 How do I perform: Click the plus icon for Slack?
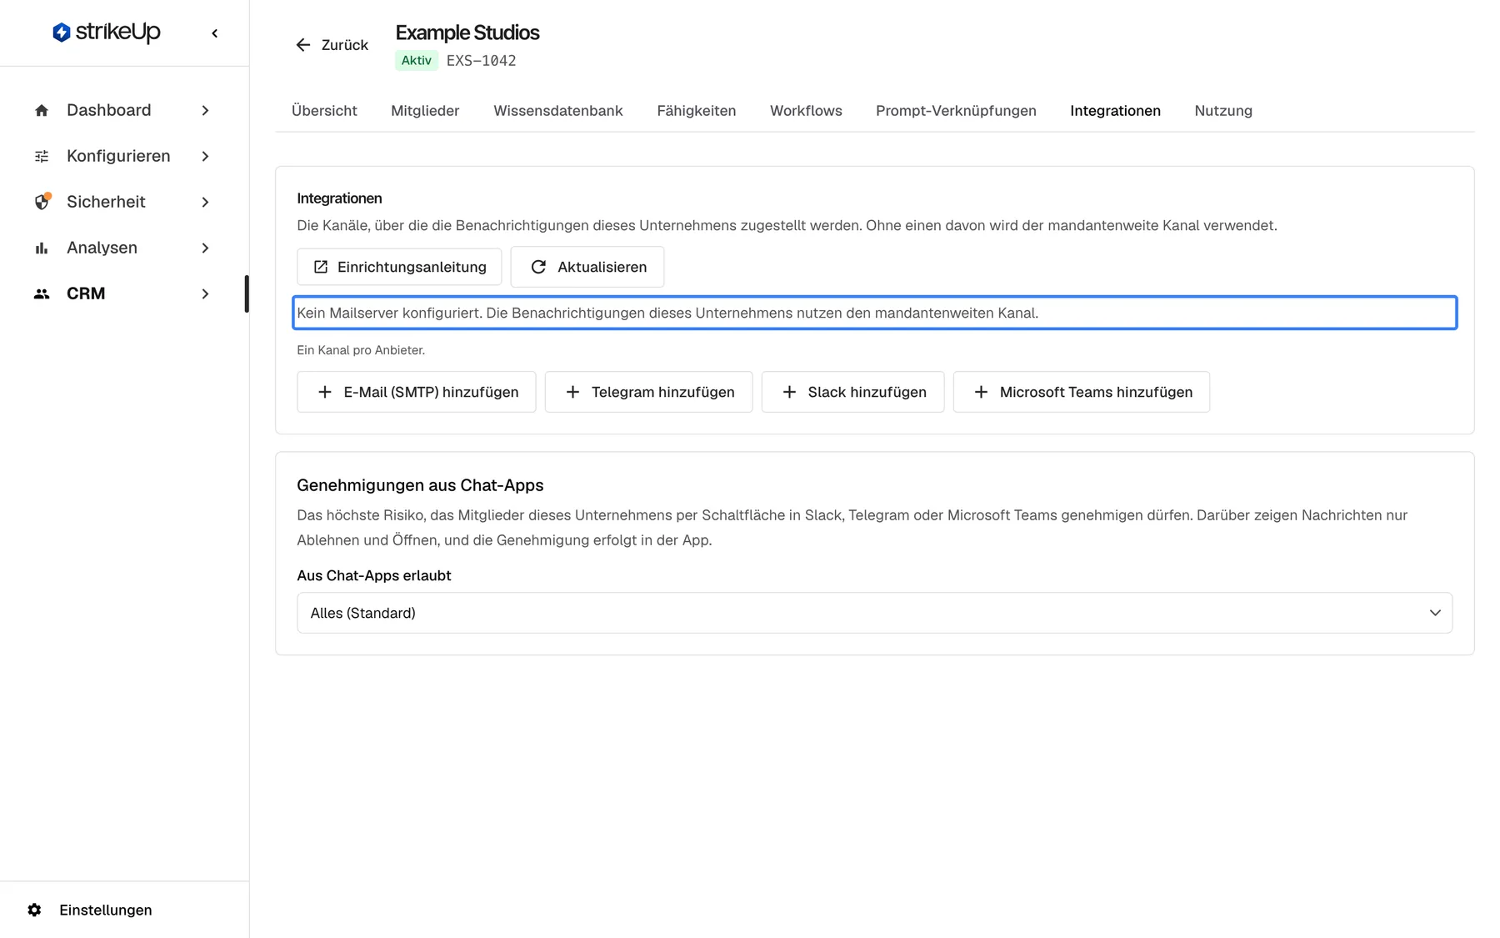pyautogui.click(x=789, y=392)
